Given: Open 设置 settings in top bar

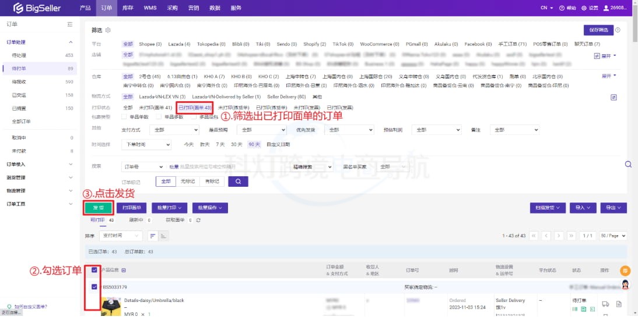Looking at the screenshot, I should tap(590, 8).
